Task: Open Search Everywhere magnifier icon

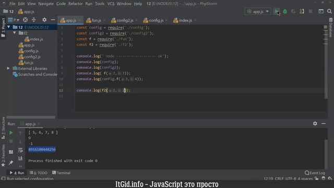Action: [x=329, y=11]
